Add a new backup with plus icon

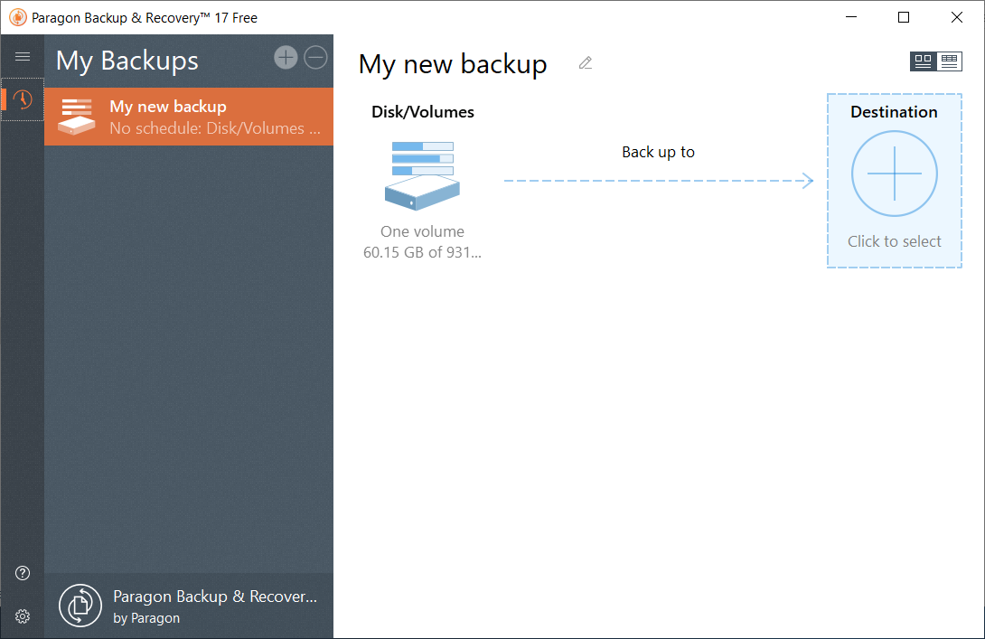(x=286, y=58)
